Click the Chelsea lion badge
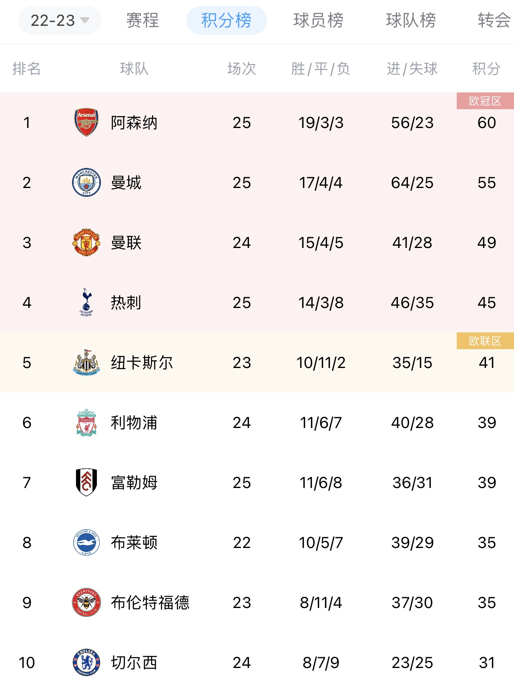The width and height of the screenshot is (514, 686). pos(86,662)
